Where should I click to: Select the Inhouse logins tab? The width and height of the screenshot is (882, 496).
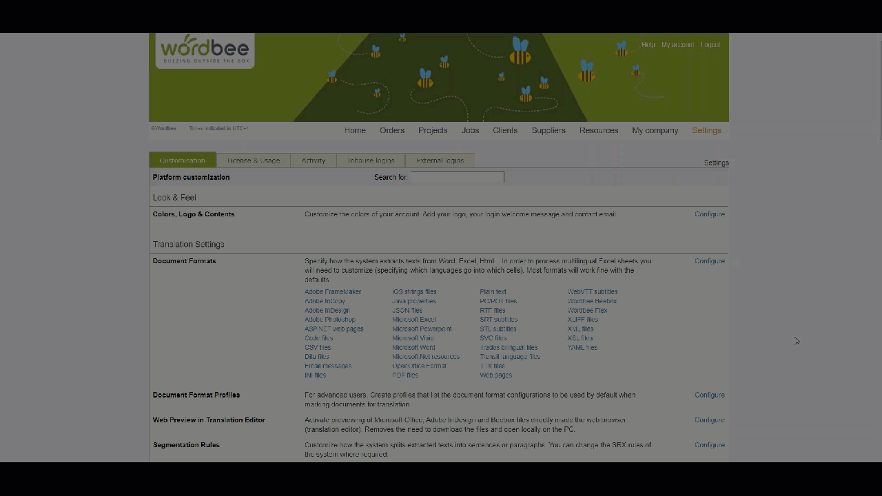coord(371,161)
